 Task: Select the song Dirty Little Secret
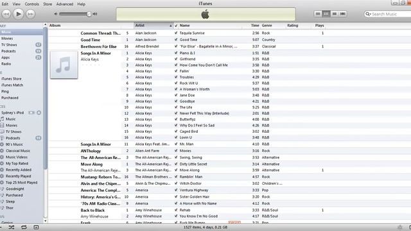(193, 164)
